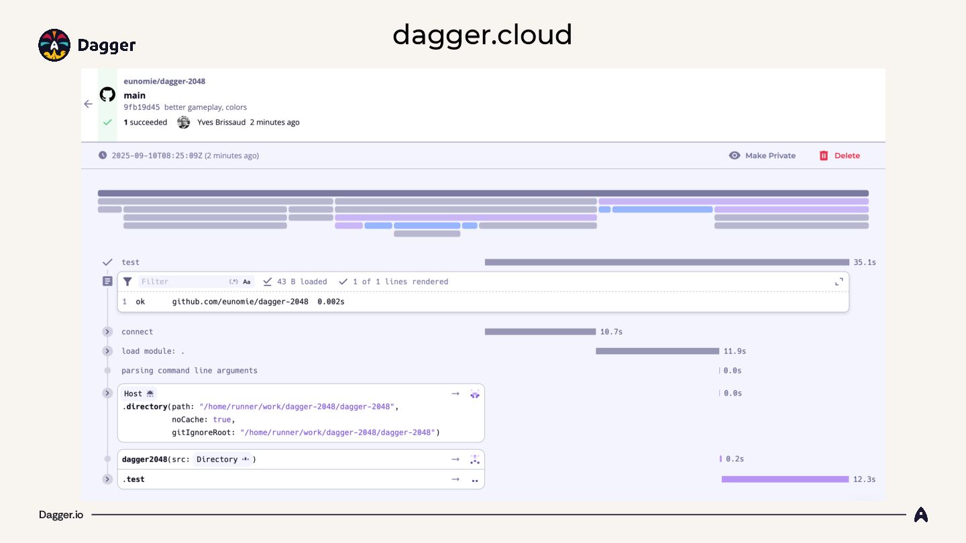Expand the .test span

click(x=107, y=479)
